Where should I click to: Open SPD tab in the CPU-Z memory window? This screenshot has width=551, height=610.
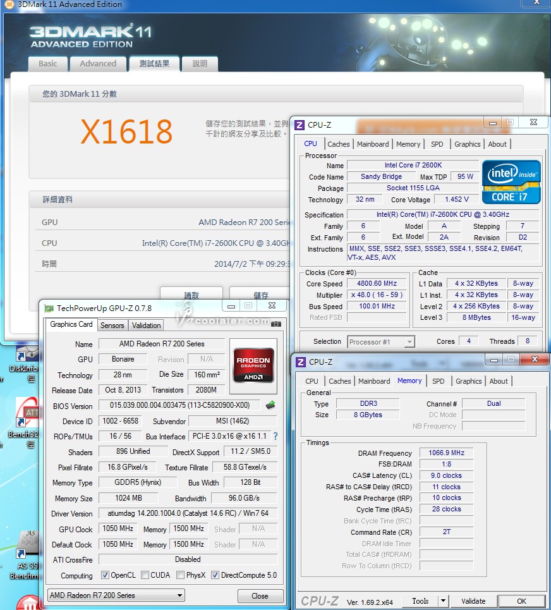click(439, 381)
